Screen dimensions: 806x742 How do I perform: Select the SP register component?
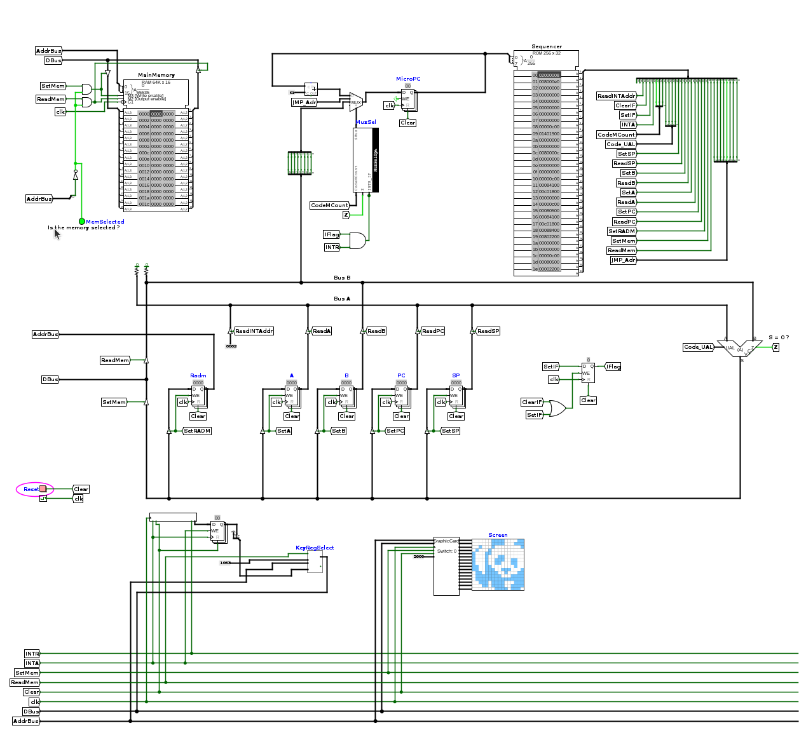pos(456,394)
